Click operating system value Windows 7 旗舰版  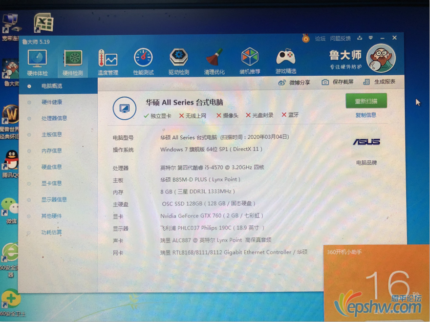click(211, 149)
